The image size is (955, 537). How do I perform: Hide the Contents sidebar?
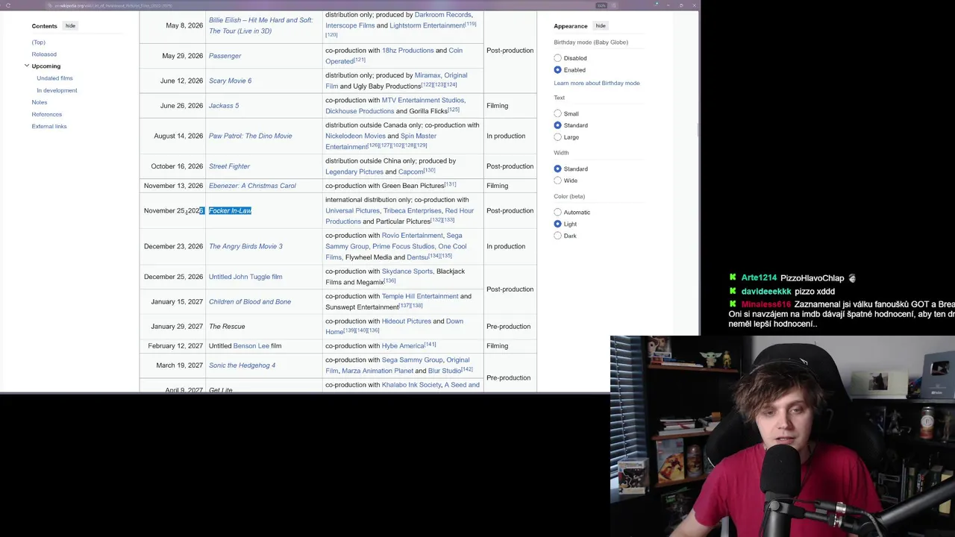point(70,25)
